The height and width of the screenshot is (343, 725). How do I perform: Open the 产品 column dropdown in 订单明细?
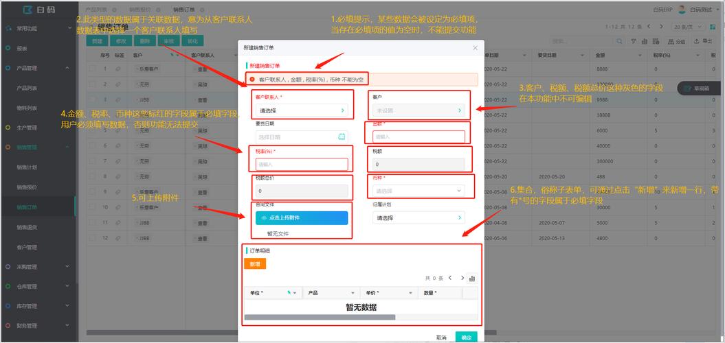(353, 293)
